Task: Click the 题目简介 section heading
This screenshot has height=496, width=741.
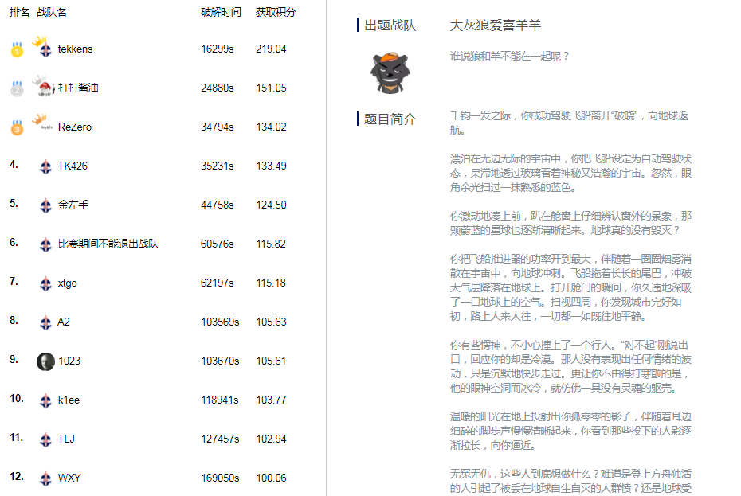Action: tap(390, 119)
